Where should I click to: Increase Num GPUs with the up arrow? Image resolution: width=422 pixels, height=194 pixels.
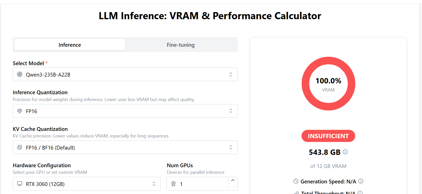233,180
